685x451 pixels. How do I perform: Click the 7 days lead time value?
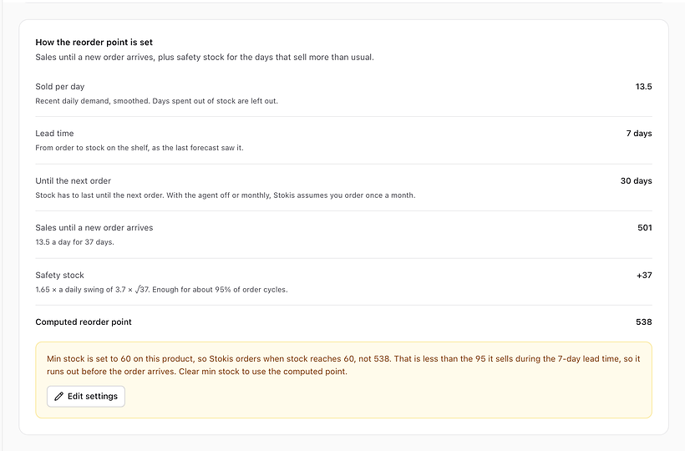click(x=639, y=133)
